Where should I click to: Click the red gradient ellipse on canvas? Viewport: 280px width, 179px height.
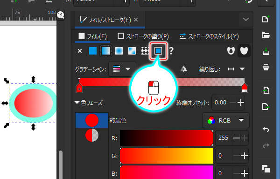[x=34, y=103]
